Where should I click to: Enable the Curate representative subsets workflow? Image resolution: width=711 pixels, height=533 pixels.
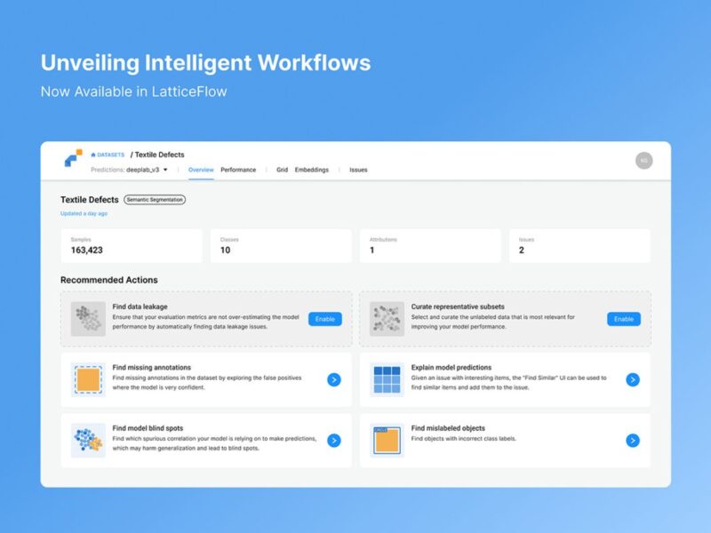coord(624,318)
